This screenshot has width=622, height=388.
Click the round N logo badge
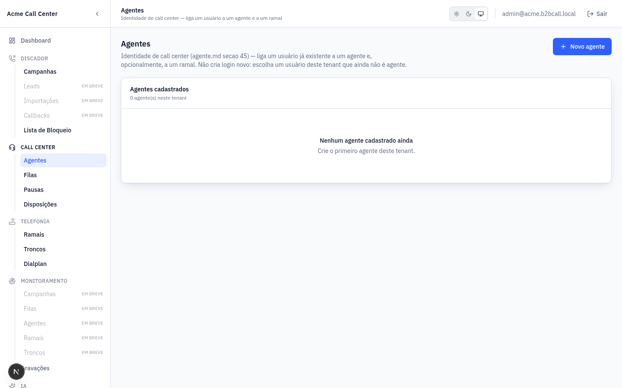16,372
